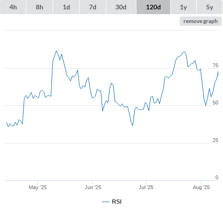Screen dimensions: 223x214
Task: Click the RSI line's rightmost end point
Action: click(x=218, y=71)
